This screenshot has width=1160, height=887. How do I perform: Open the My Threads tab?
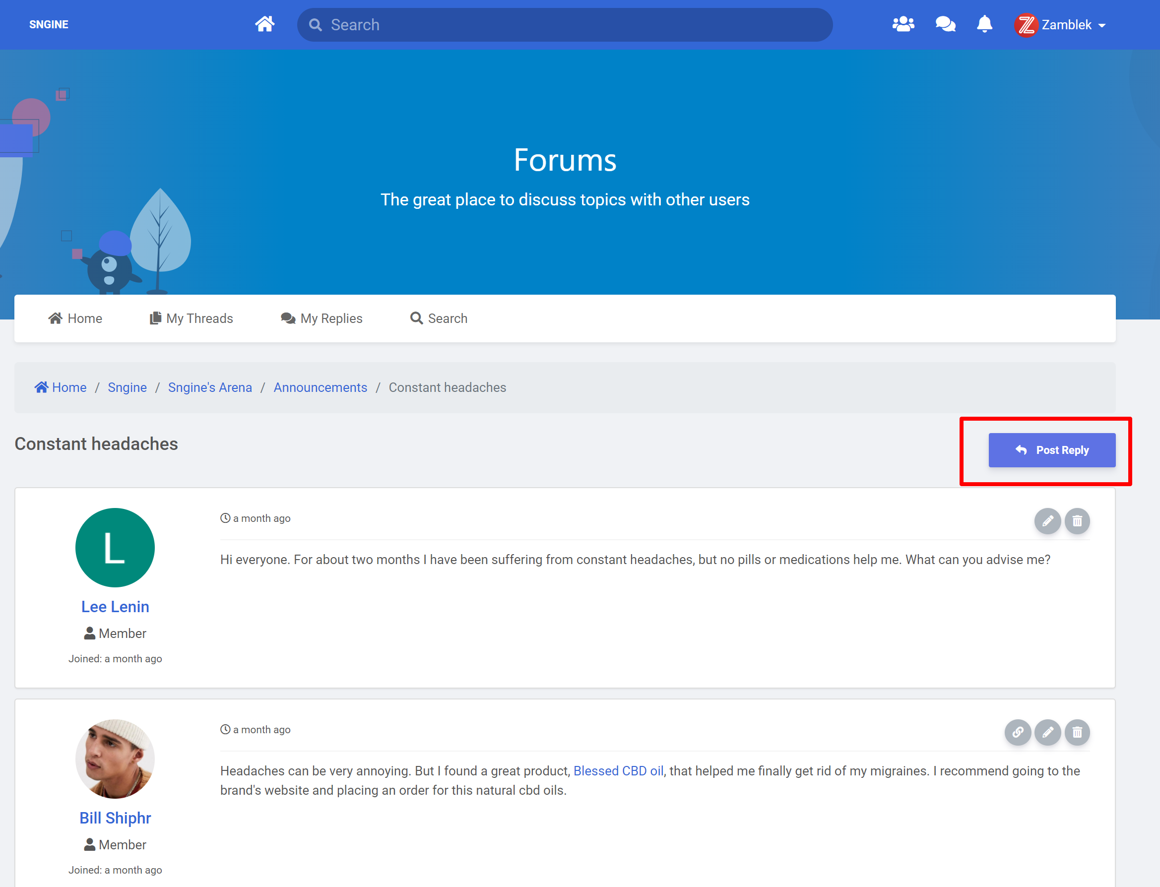click(191, 318)
